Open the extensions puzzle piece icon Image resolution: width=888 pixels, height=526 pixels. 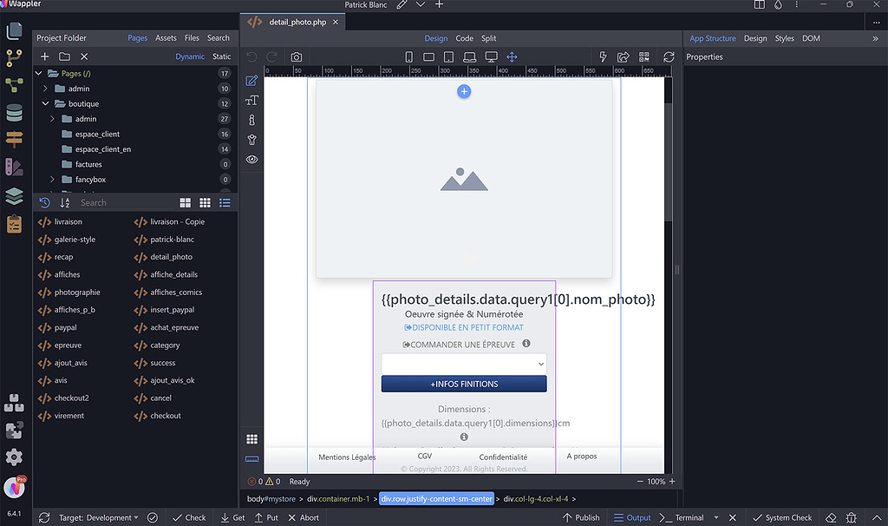click(x=14, y=431)
